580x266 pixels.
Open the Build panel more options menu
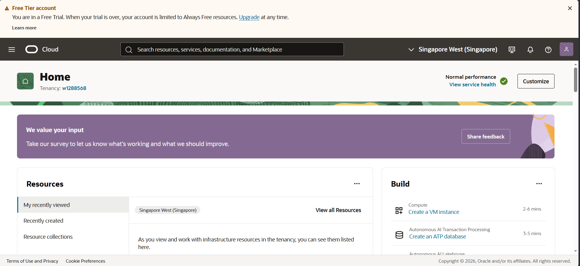click(539, 184)
